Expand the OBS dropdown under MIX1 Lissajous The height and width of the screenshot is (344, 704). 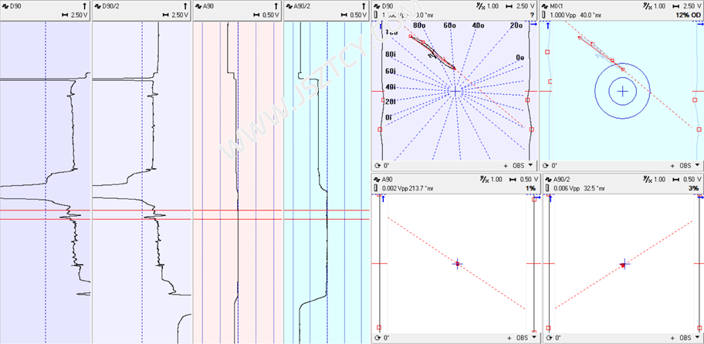click(698, 165)
